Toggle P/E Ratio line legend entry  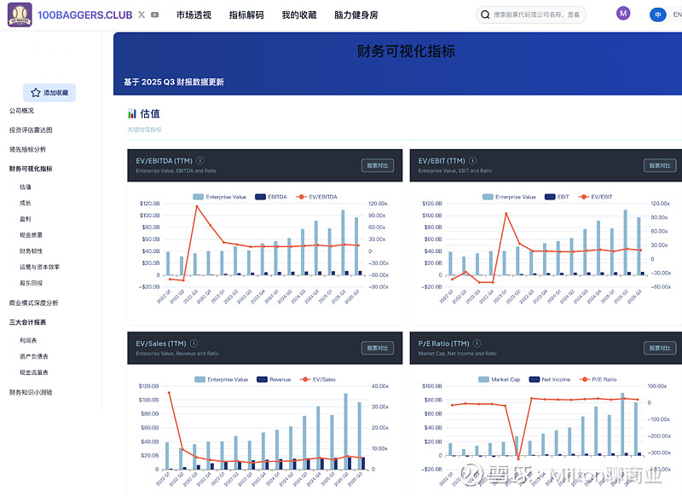pos(598,379)
